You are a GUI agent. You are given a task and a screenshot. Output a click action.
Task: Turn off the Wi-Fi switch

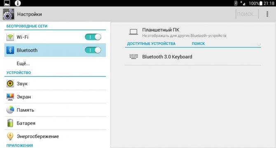point(93,37)
